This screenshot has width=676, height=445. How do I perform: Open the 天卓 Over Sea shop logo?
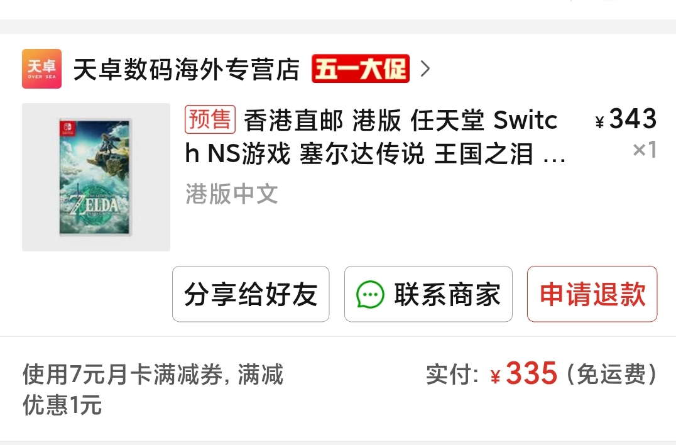(x=42, y=69)
